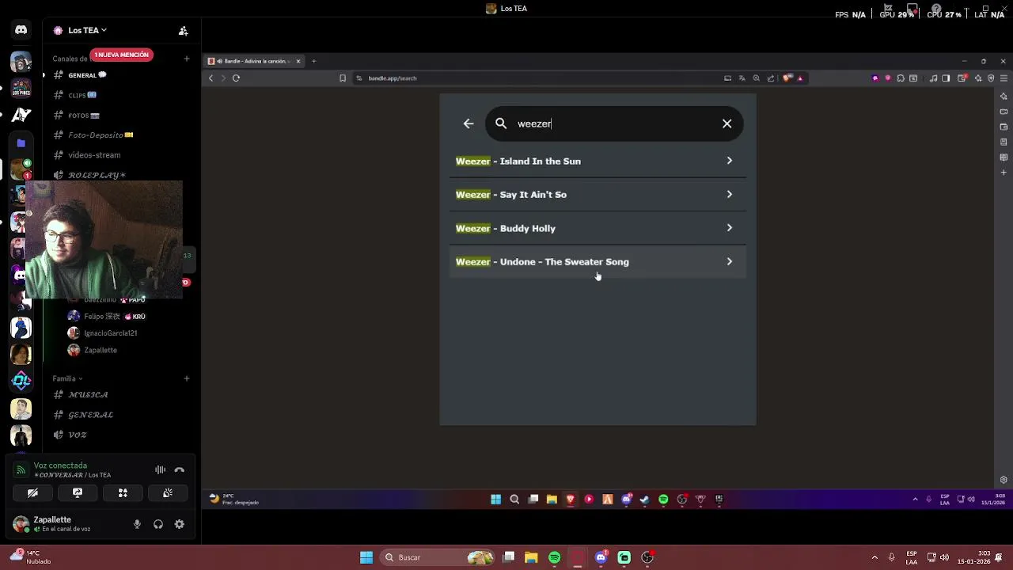The width and height of the screenshot is (1013, 570).
Task: Deafen with the headphones icon
Action: pyautogui.click(x=158, y=524)
